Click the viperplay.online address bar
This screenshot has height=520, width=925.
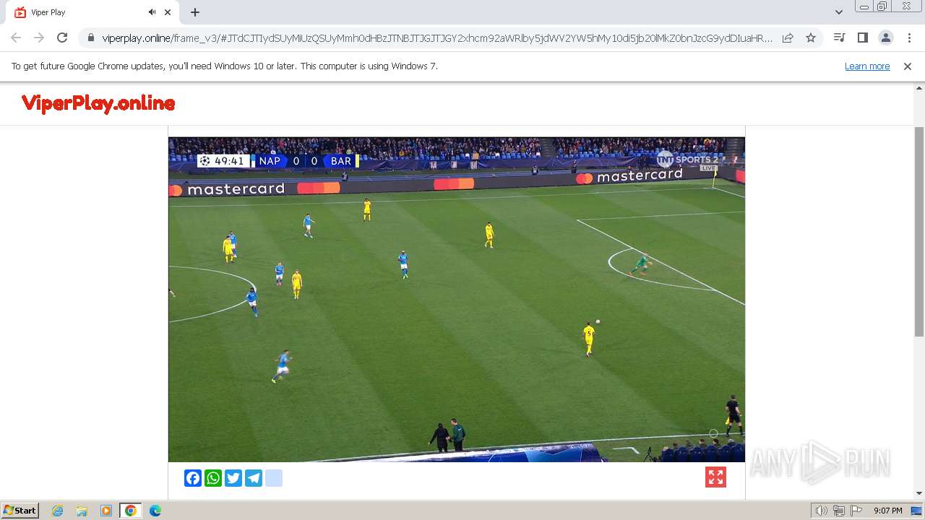[x=437, y=38]
